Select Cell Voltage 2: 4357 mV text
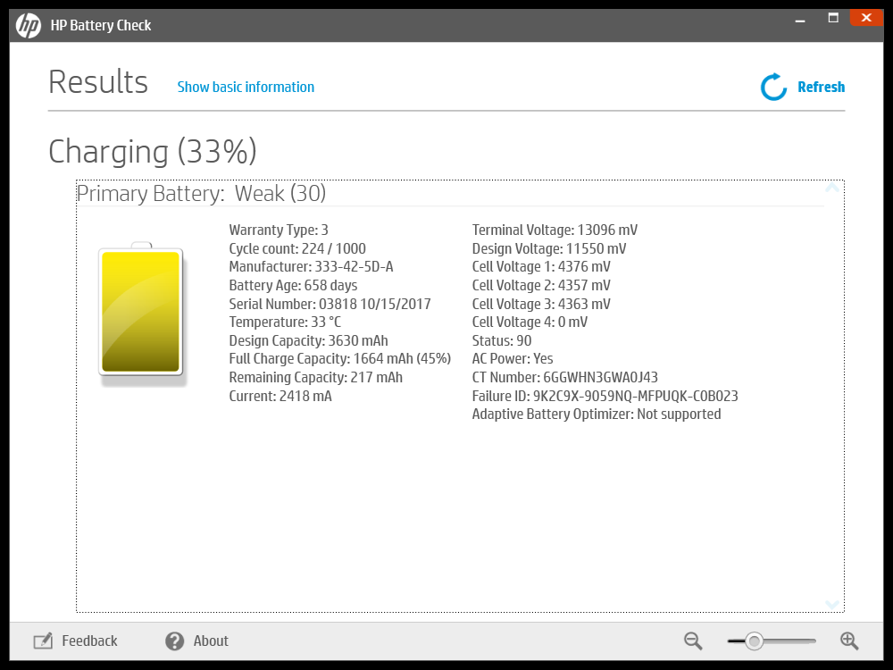 point(541,286)
